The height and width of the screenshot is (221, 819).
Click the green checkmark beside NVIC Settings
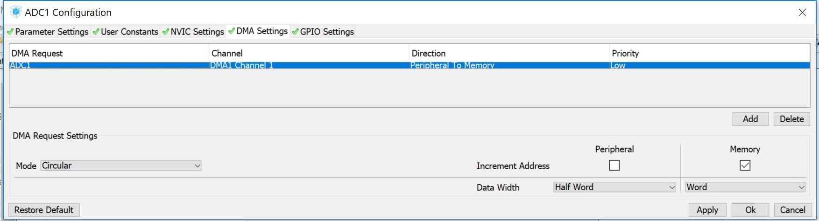coord(165,32)
